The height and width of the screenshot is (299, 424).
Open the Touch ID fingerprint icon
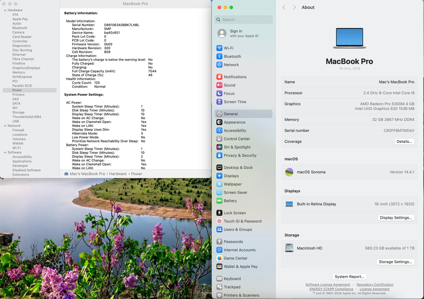coord(219,221)
